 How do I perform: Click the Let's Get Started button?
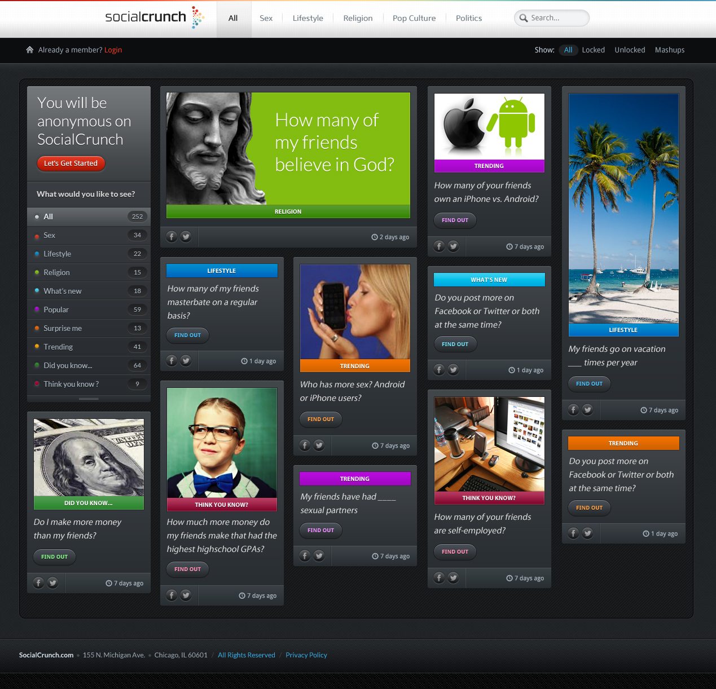71,164
